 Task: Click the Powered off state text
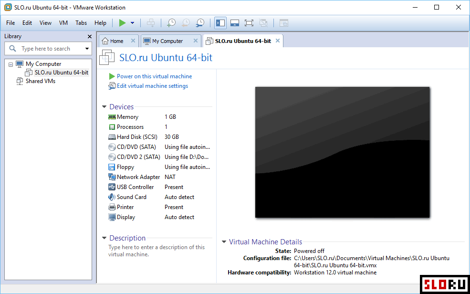tap(309, 251)
